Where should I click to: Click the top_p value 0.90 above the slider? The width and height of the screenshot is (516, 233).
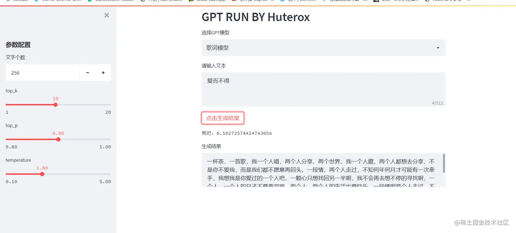point(58,133)
